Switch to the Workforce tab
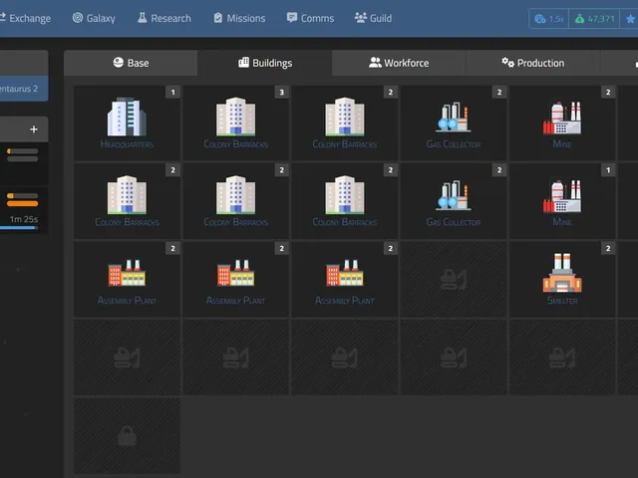This screenshot has width=638, height=478. [399, 63]
